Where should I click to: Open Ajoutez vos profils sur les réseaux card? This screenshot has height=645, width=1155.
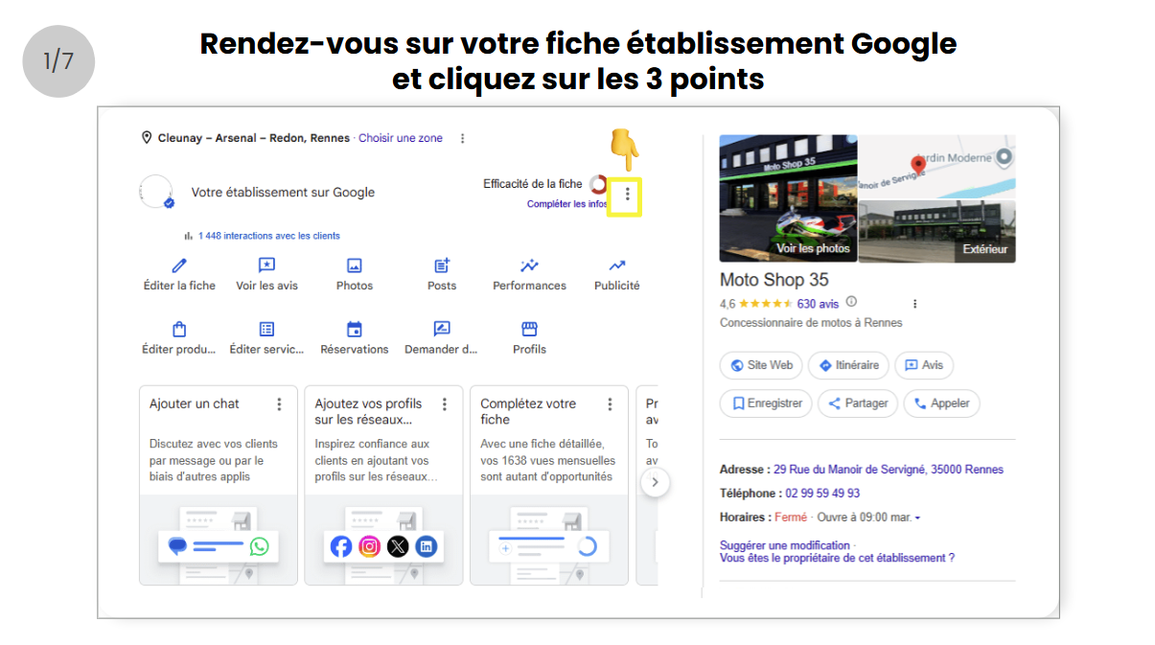(x=383, y=485)
